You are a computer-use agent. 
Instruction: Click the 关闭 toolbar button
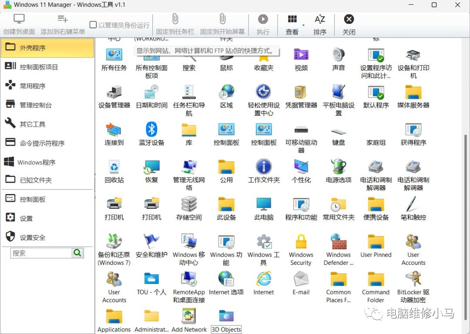click(x=349, y=24)
